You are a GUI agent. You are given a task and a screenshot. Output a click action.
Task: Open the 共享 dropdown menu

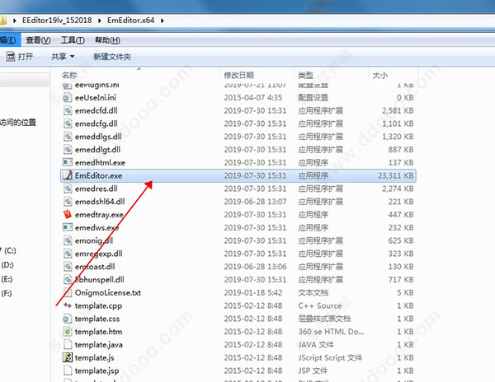tap(63, 57)
